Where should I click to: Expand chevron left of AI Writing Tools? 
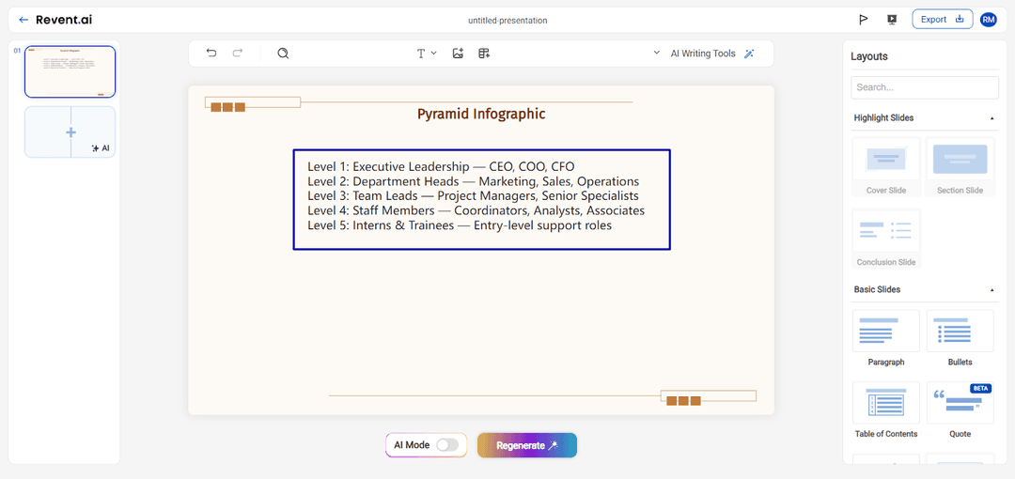pyautogui.click(x=656, y=54)
